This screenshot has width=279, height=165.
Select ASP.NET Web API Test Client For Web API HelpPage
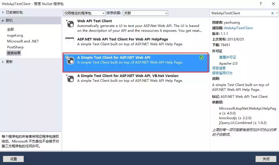tap(123, 39)
